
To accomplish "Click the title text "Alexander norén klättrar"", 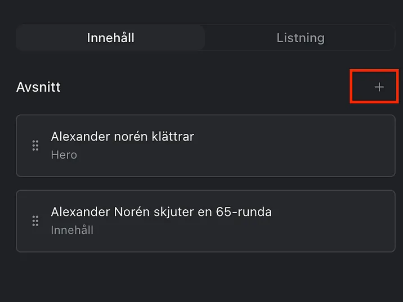I will click(122, 136).
